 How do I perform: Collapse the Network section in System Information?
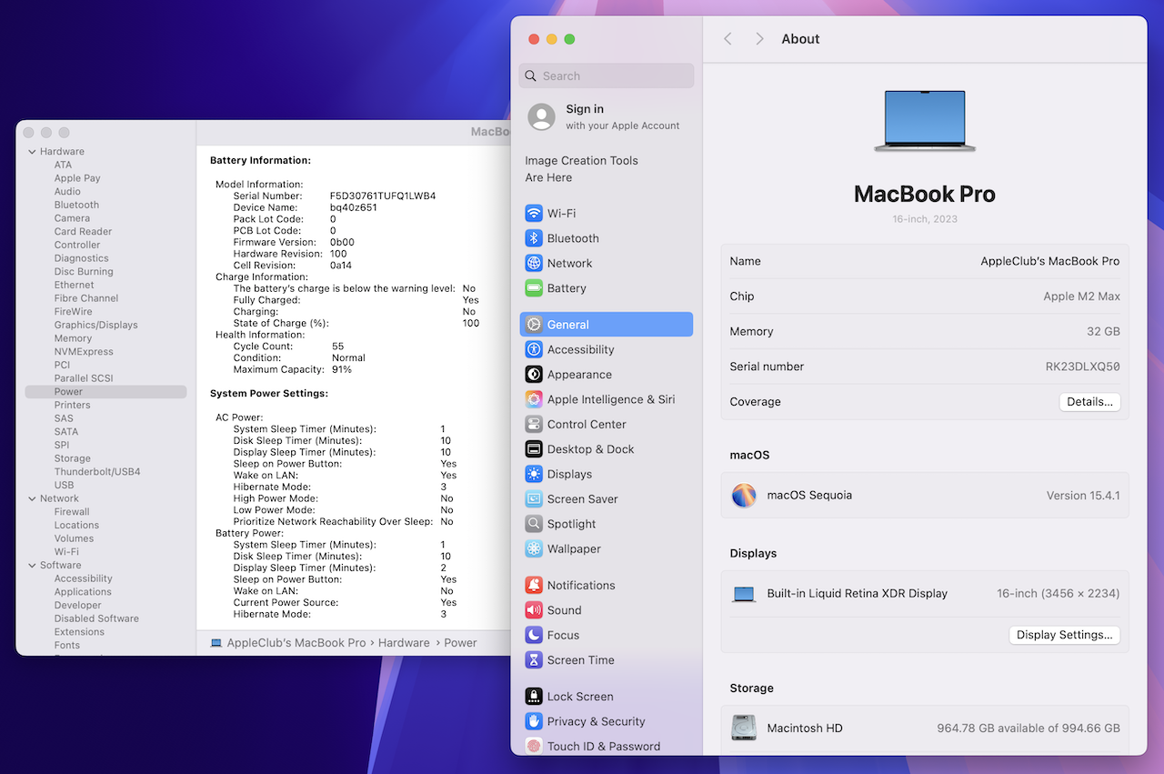click(33, 498)
